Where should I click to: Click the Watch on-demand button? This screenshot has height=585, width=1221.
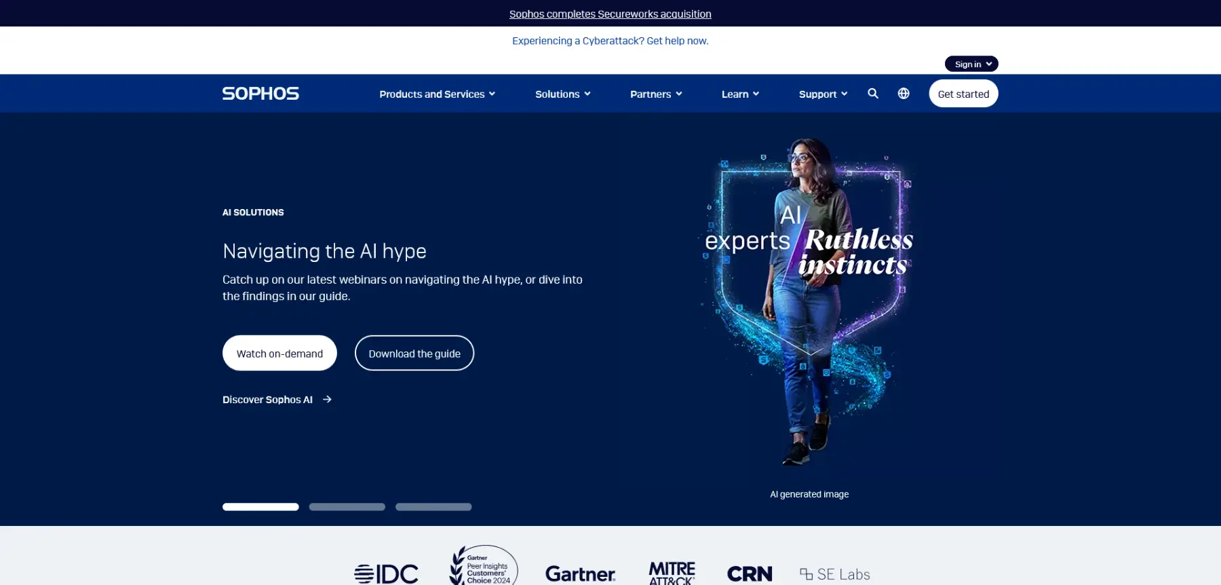pyautogui.click(x=279, y=354)
